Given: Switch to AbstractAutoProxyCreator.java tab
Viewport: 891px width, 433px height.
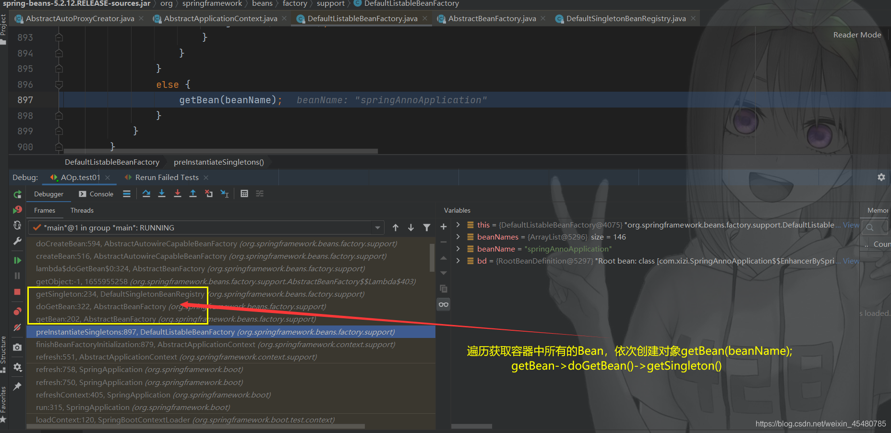Looking at the screenshot, I should click(79, 19).
